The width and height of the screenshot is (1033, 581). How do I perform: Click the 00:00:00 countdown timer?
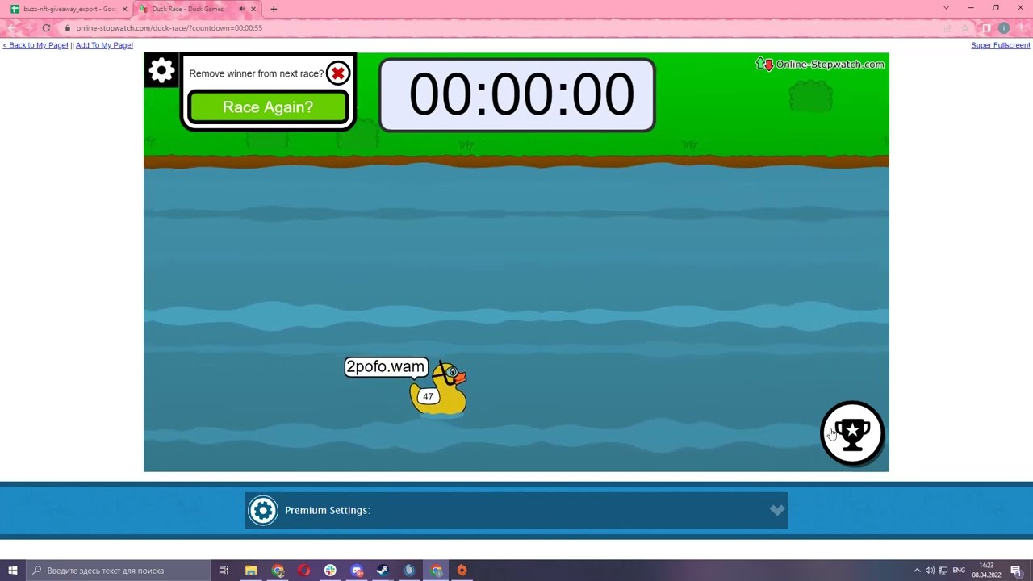click(x=517, y=95)
